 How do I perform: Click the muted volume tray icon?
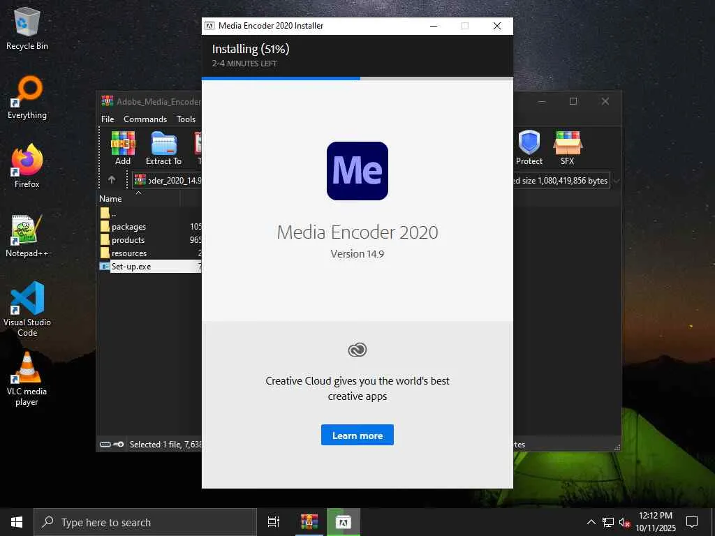coord(624,522)
